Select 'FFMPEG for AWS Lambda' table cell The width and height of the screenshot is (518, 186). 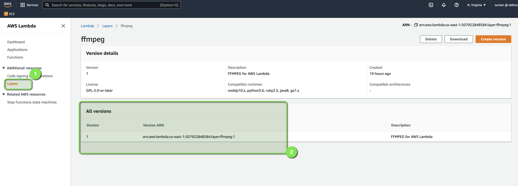pos(411,137)
